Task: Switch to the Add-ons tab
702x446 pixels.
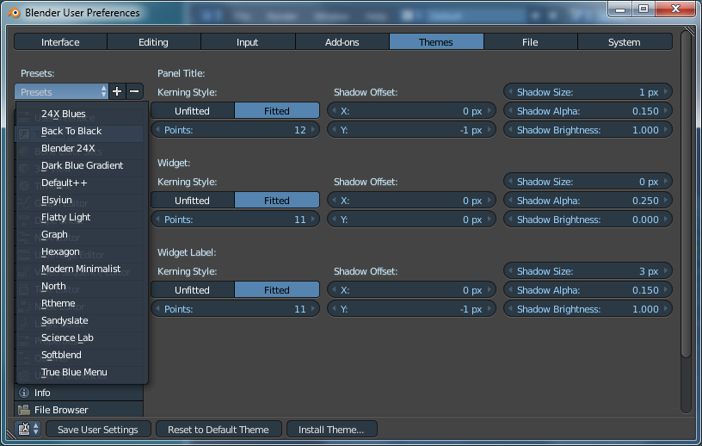Action: point(342,42)
